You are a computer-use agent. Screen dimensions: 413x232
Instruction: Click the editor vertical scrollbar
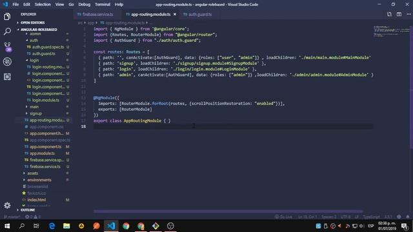[411, 87]
